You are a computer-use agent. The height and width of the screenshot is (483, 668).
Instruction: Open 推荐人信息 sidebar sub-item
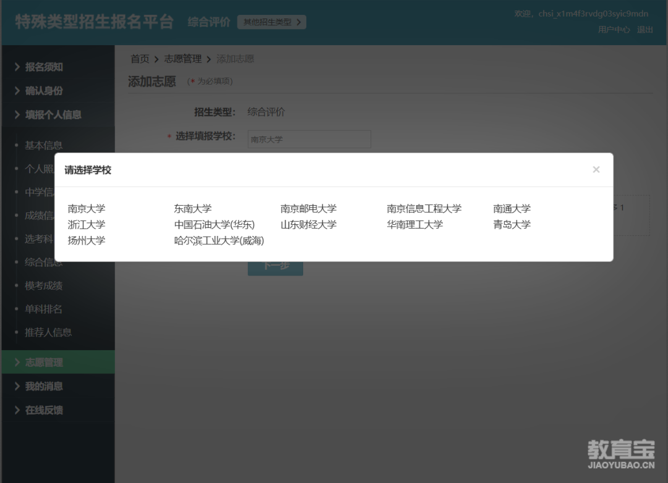click(48, 332)
